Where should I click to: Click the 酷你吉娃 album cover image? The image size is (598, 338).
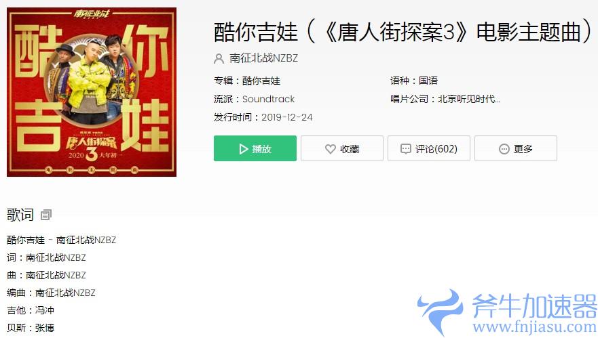coord(92,92)
